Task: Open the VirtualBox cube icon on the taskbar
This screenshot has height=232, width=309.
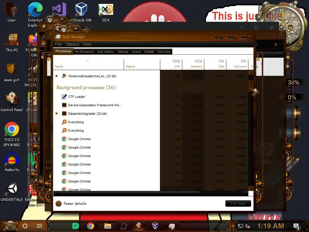Action: 155,226
